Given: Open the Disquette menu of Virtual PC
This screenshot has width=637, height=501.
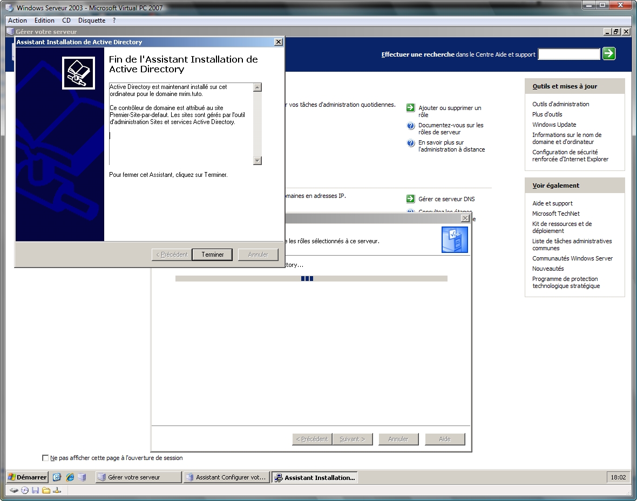Looking at the screenshot, I should click(x=92, y=20).
